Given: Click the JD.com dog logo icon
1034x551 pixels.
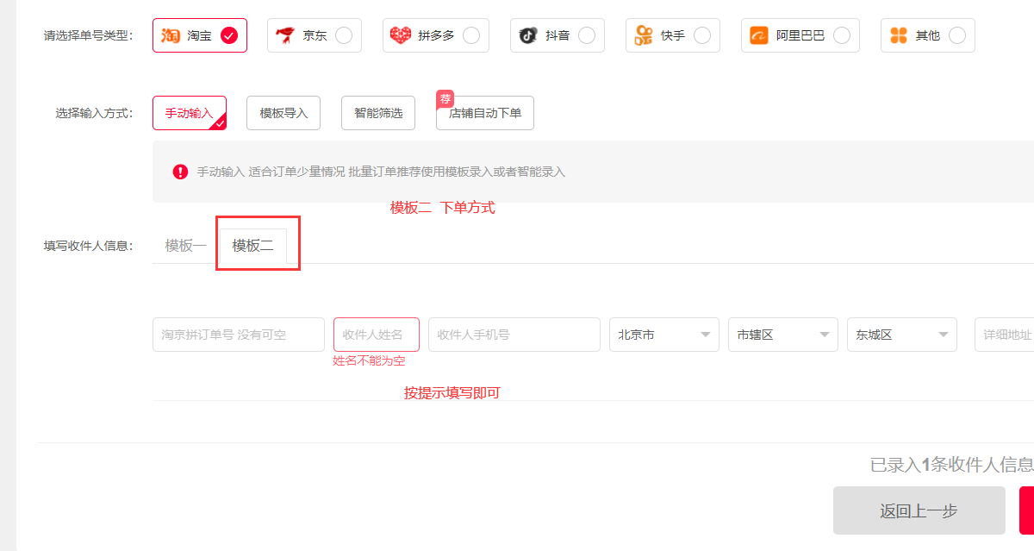Looking at the screenshot, I should click(285, 35).
